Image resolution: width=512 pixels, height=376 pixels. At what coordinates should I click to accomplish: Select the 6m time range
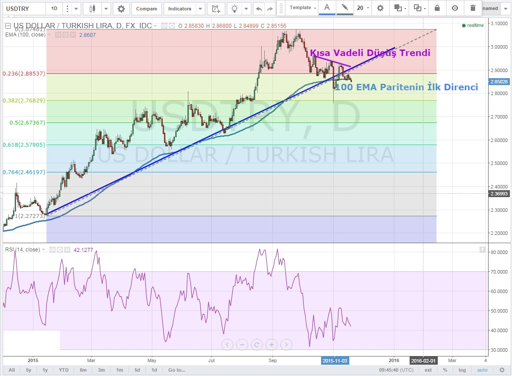[x=83, y=370]
